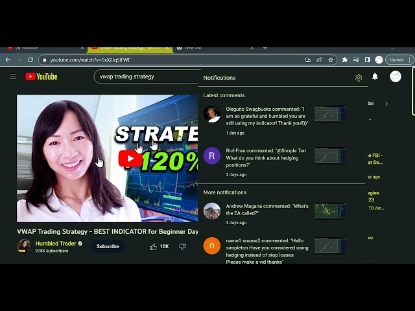Open Oleguito Swagbucks comment notification

tap(267, 116)
